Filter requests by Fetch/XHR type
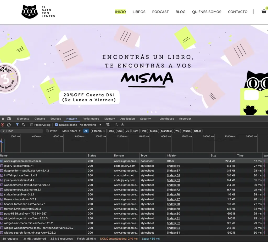The image size is (268, 242). point(99,131)
